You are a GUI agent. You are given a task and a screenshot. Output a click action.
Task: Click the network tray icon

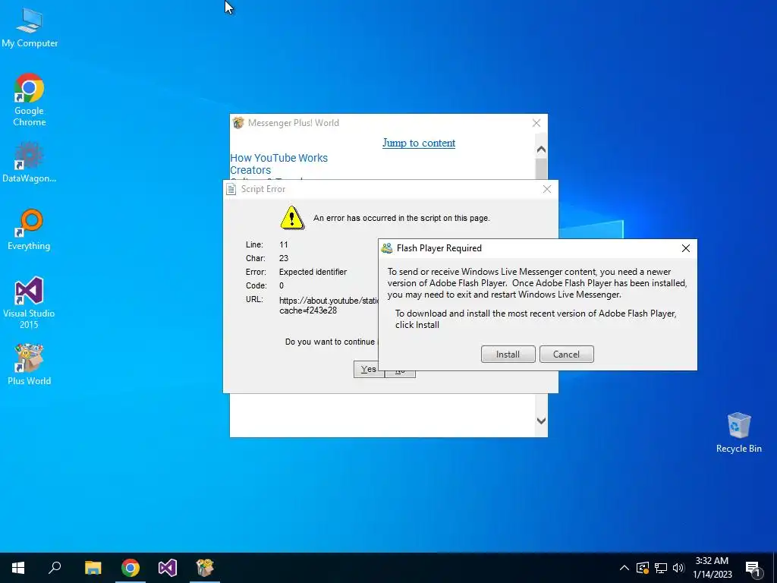click(661, 568)
